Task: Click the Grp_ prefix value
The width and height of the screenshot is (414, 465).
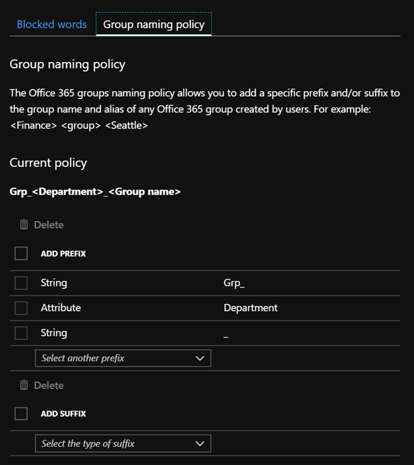Action: pos(234,283)
